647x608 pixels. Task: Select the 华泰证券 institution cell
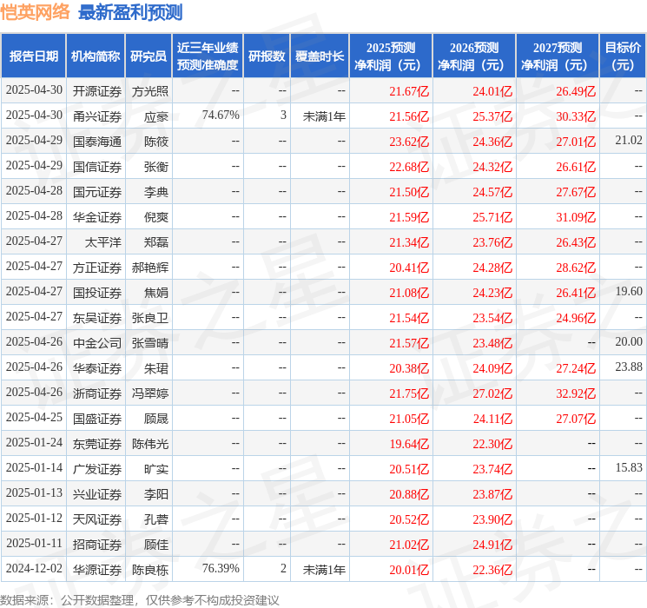pos(97,368)
